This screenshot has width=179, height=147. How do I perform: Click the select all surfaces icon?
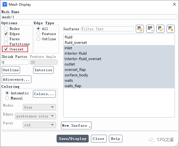[160, 29]
